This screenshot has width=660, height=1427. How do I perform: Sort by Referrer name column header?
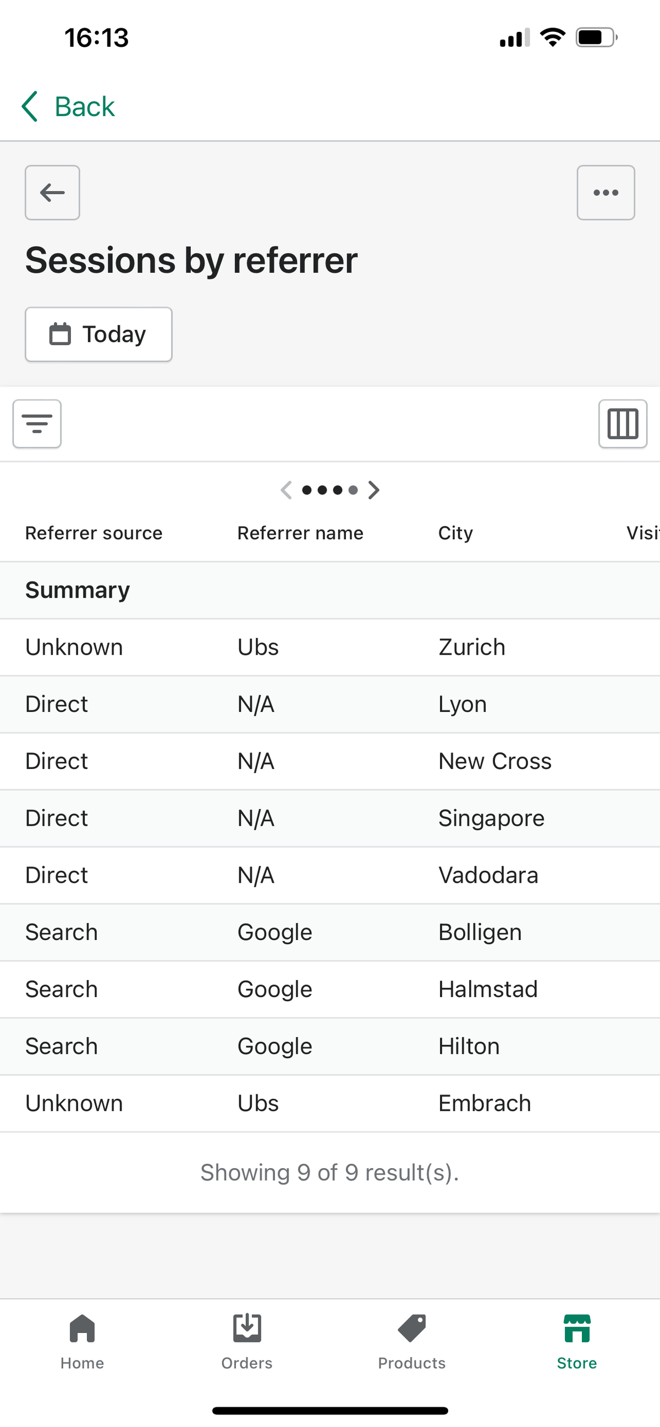300,533
